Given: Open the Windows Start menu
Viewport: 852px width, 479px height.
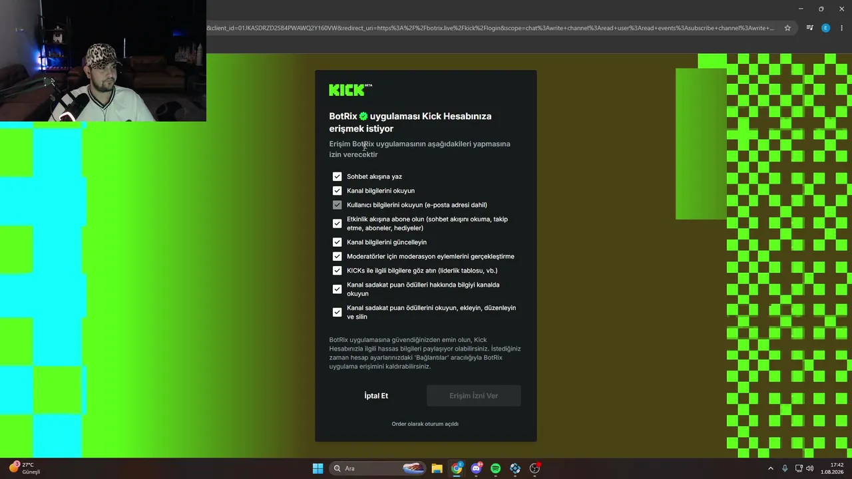Looking at the screenshot, I should click(x=318, y=468).
